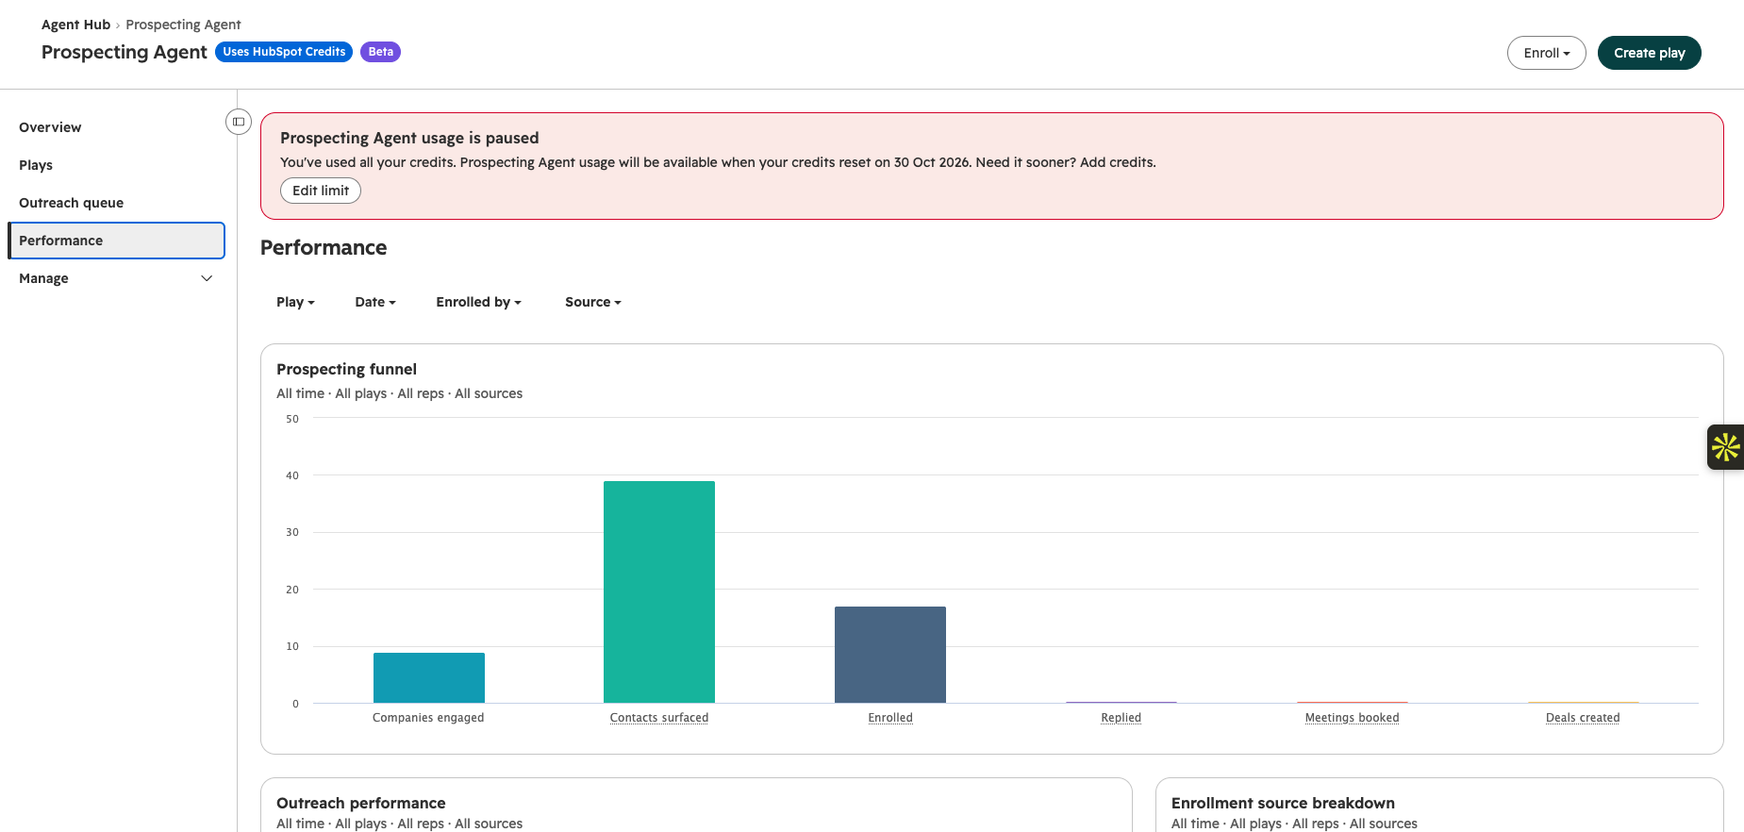Viewport: 1744px width, 832px height.
Task: Click the Prospecting funnel card title
Action: [346, 369]
